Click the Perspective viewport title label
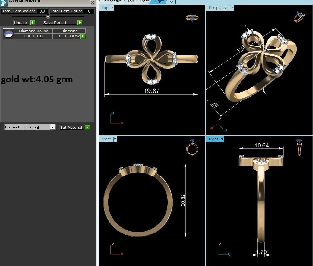 (218, 8)
